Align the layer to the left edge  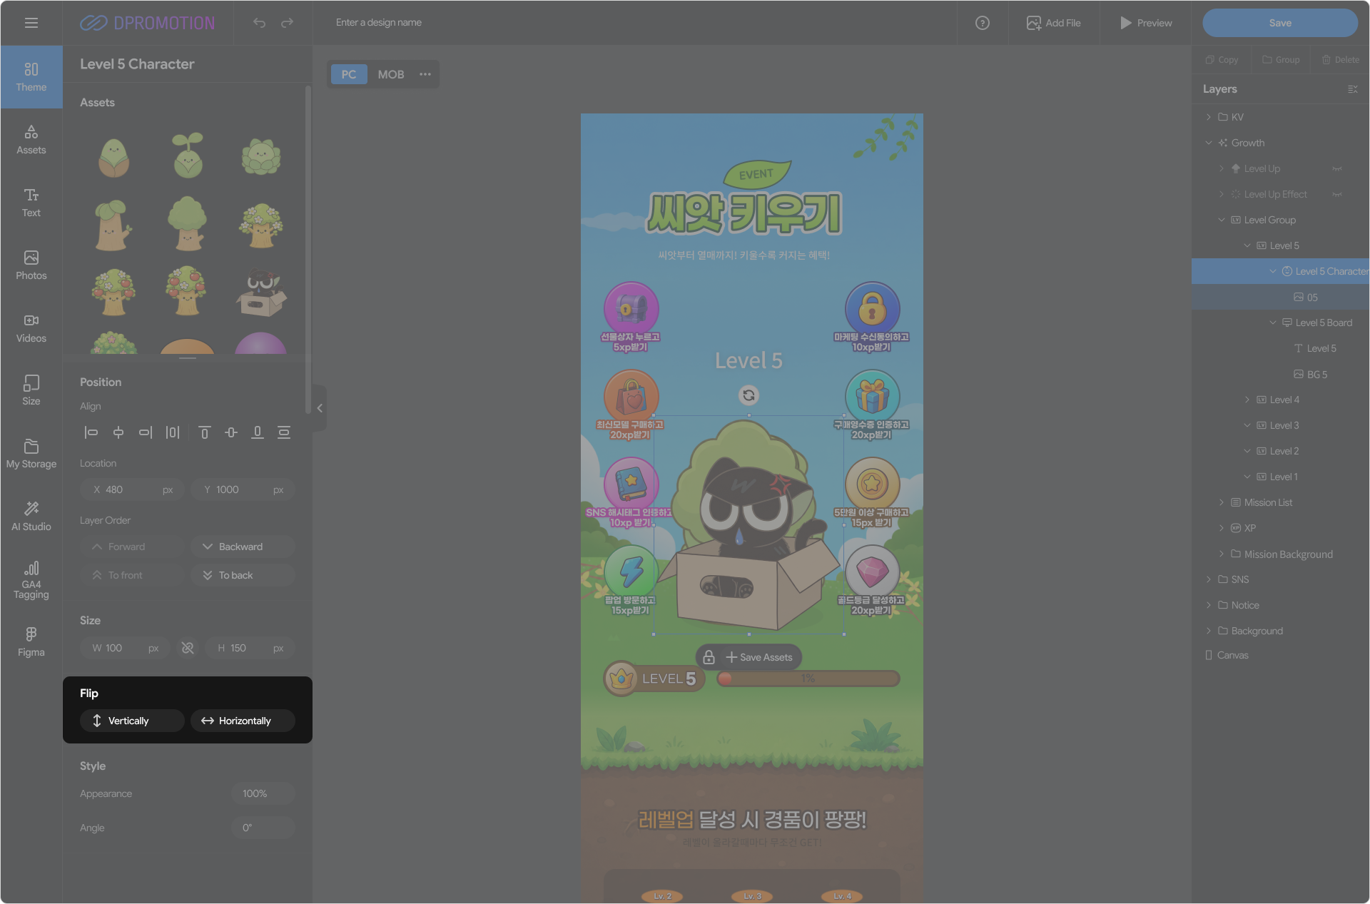pyautogui.click(x=91, y=432)
